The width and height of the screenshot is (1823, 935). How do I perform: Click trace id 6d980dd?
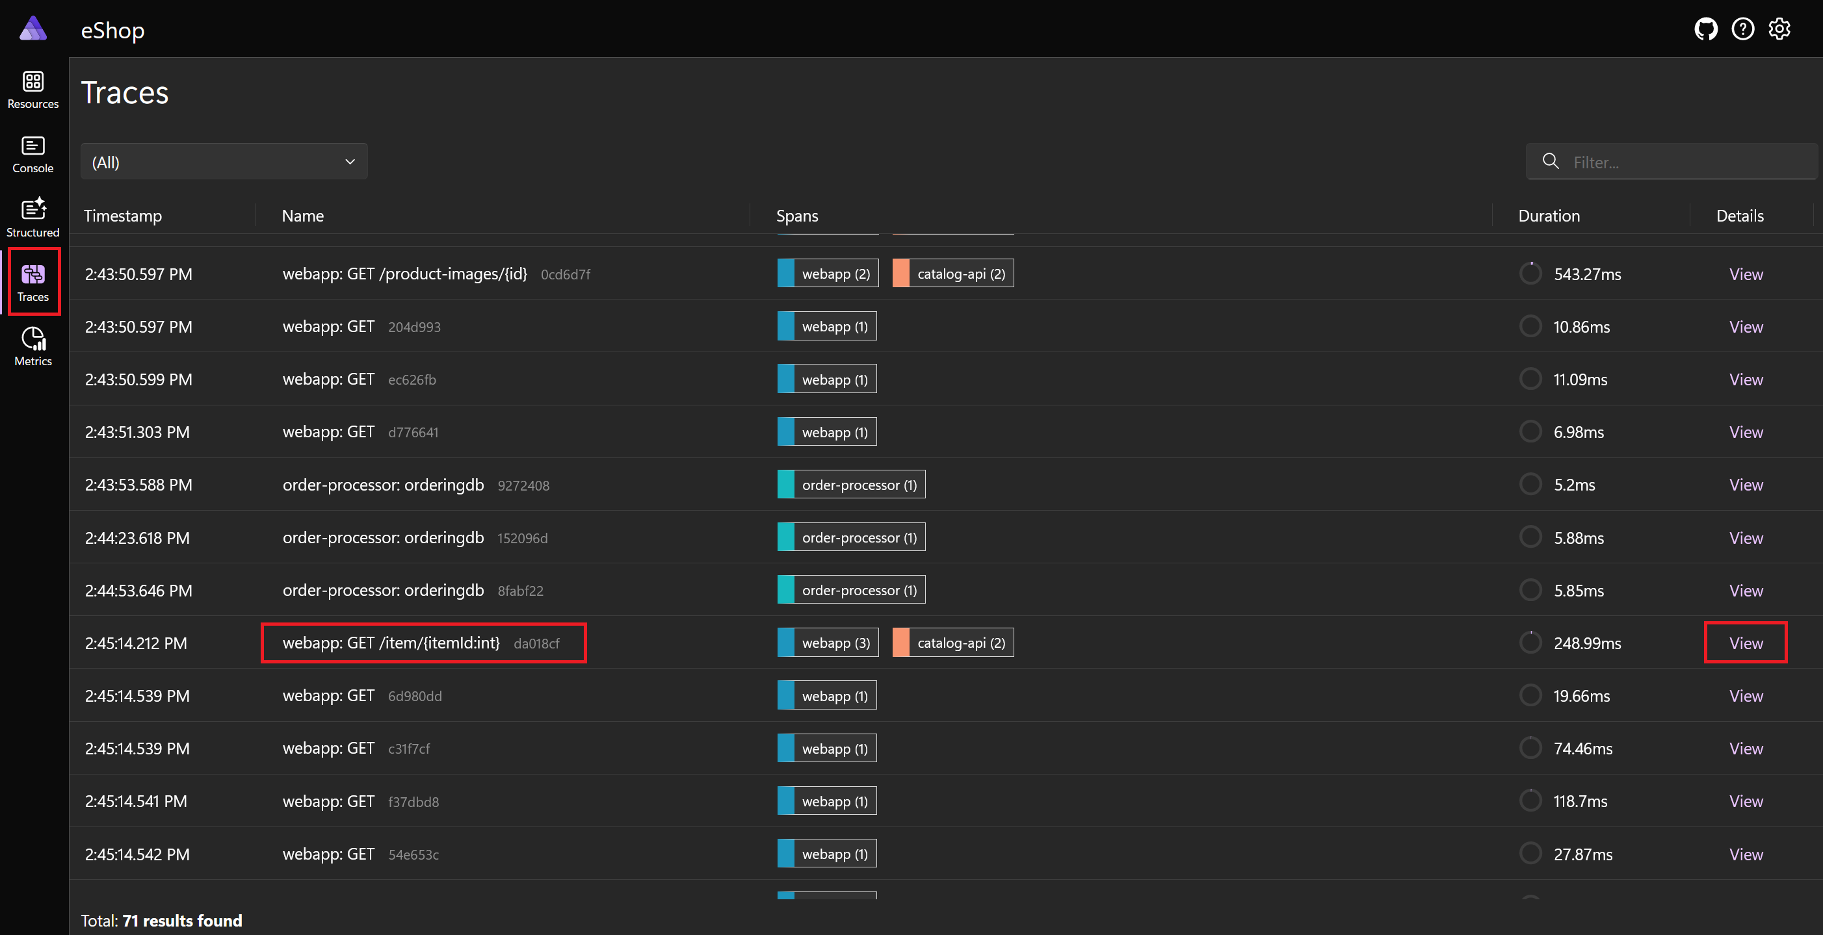click(415, 696)
